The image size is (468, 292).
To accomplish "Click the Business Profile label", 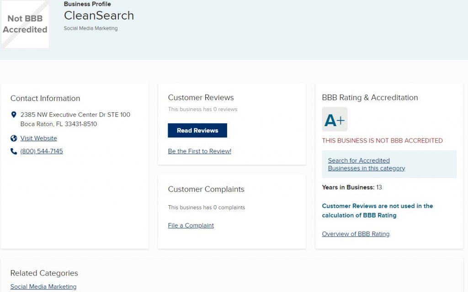I will 87,4.
